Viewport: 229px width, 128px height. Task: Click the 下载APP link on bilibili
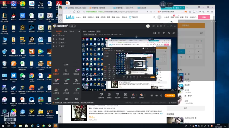134,17
